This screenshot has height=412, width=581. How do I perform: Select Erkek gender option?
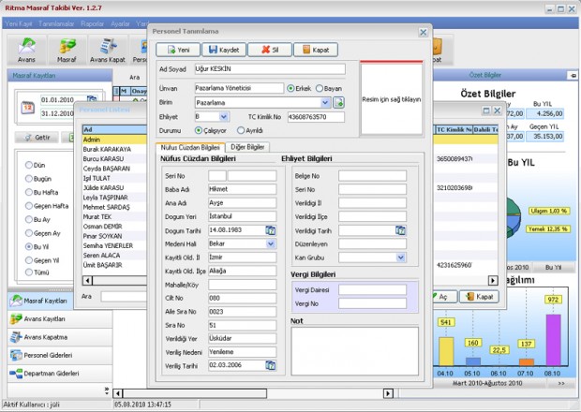(290, 88)
